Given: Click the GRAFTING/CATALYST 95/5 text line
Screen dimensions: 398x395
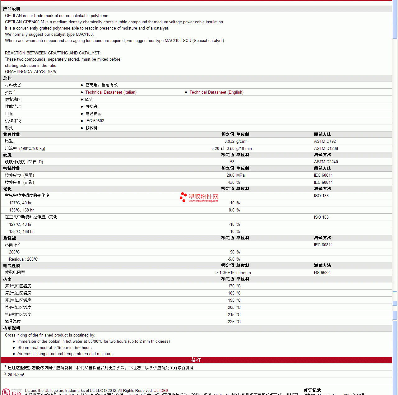Looking at the screenshot, I should (30, 72).
